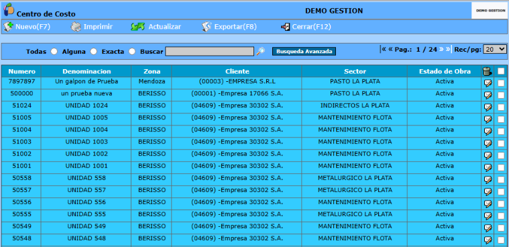This screenshot has width=509, height=247.
Task: Click the Buscar search text field
Action: tap(210, 52)
